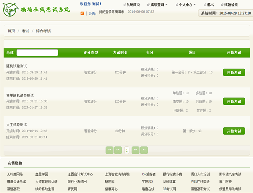Click the 20分钟 duration cell
Viewport: 253px width, 193px height.
(x=120, y=131)
